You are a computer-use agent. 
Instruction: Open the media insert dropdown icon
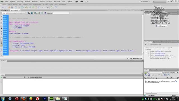26,8
